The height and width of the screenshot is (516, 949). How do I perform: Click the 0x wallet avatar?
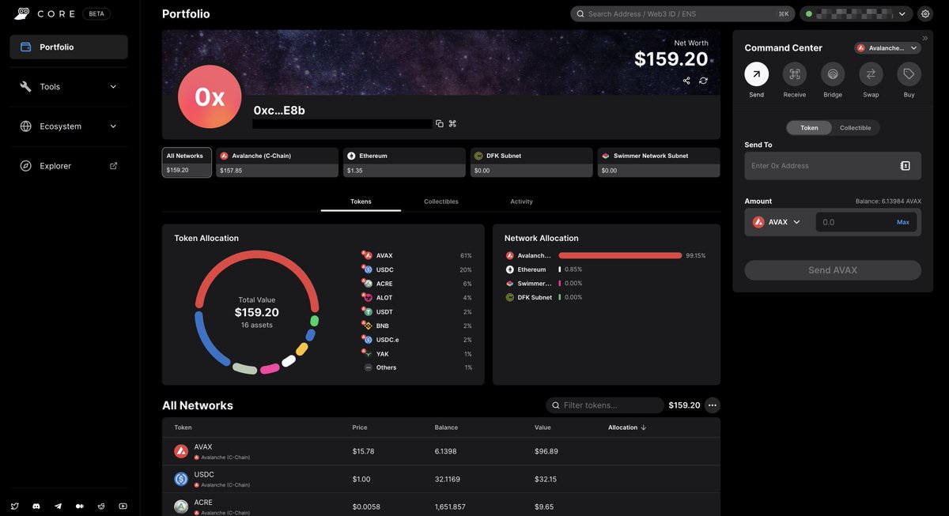tap(210, 96)
